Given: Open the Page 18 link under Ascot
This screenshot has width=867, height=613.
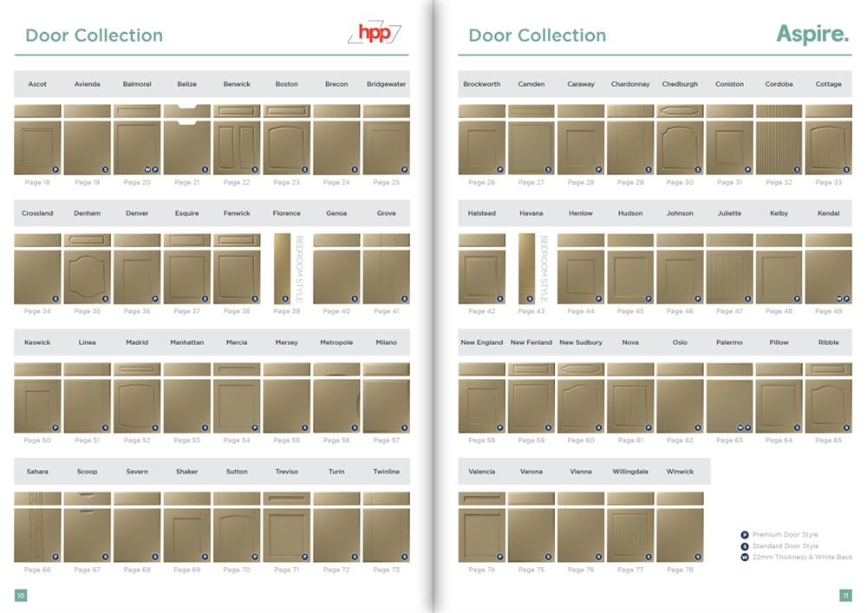Looking at the screenshot, I should (37, 183).
